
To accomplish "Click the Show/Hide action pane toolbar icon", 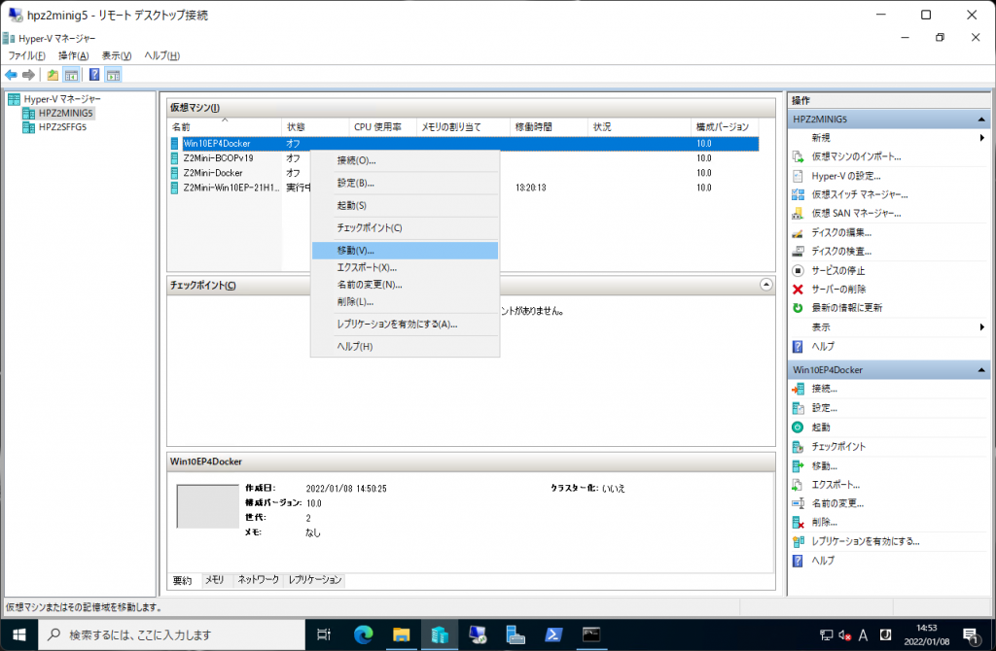I will click(113, 75).
